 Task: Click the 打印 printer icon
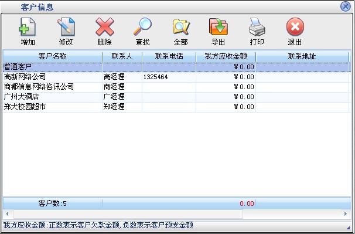[x=257, y=27]
